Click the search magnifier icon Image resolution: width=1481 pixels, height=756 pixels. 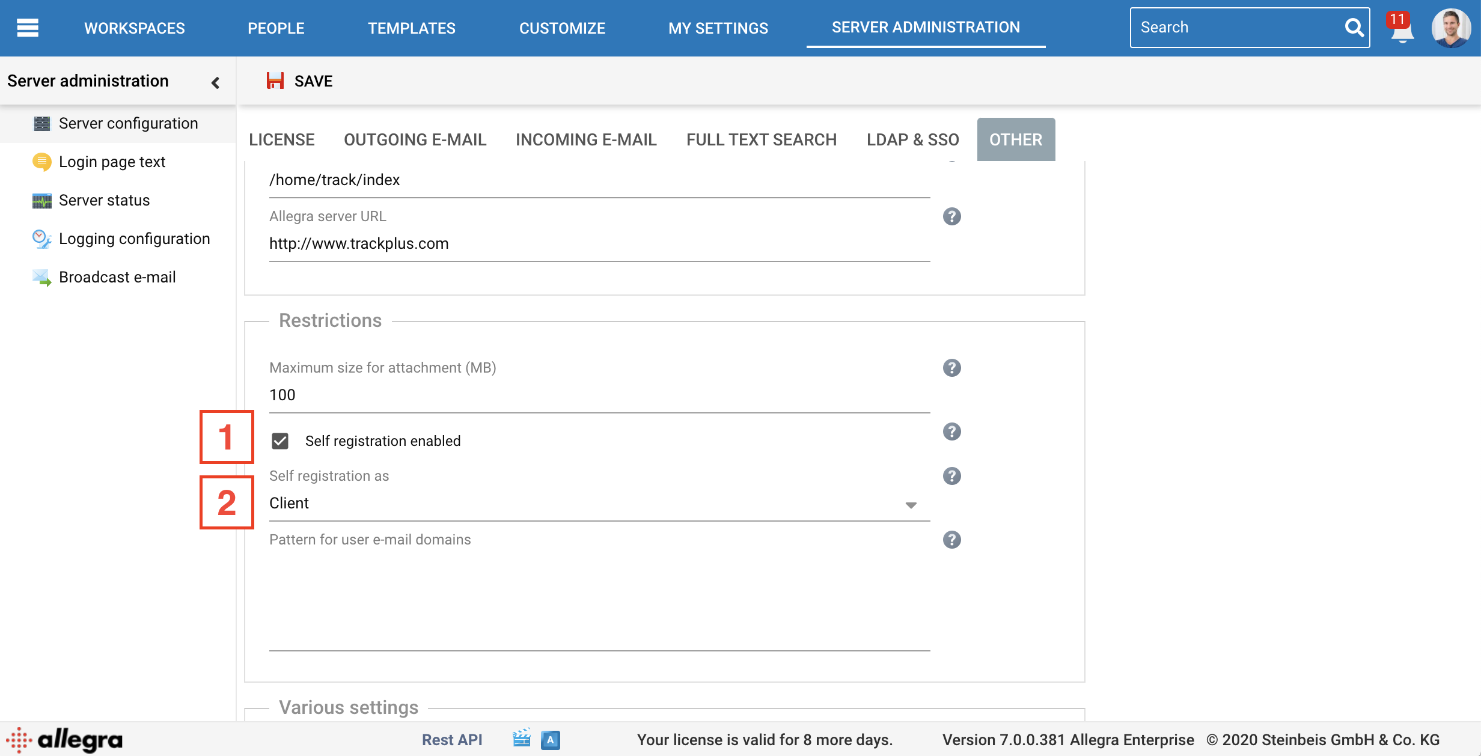(1353, 28)
